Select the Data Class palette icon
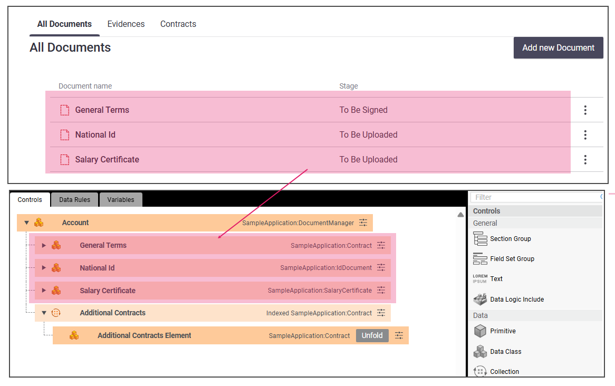 (x=480, y=352)
